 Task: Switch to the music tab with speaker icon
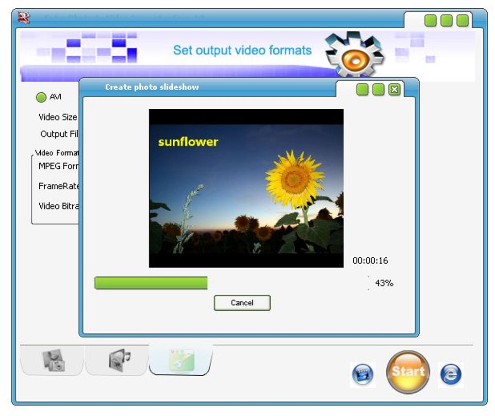tap(117, 360)
